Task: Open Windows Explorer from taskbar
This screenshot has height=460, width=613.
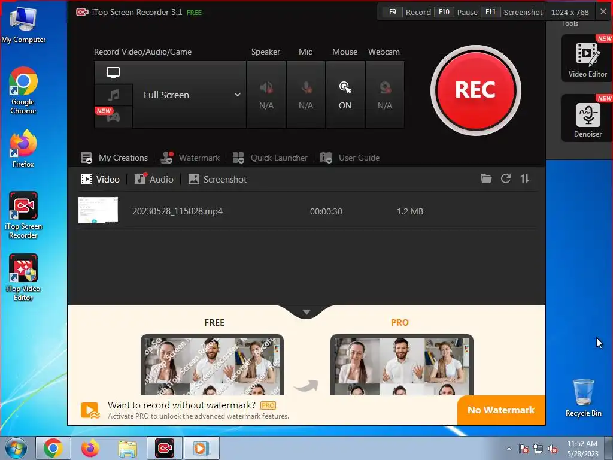Action: click(128, 448)
